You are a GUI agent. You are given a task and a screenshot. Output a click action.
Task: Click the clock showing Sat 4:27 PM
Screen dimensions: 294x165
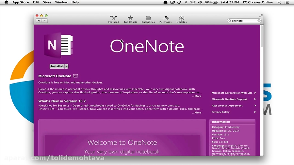(x=230, y=2)
